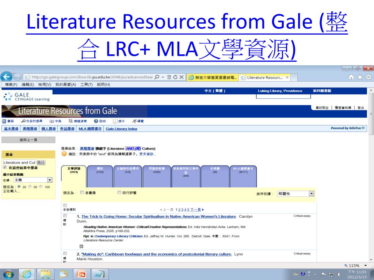Open the zoom level dropdown arrow
Image resolution: width=374 pixels, height=280 pixels.
[365, 265]
